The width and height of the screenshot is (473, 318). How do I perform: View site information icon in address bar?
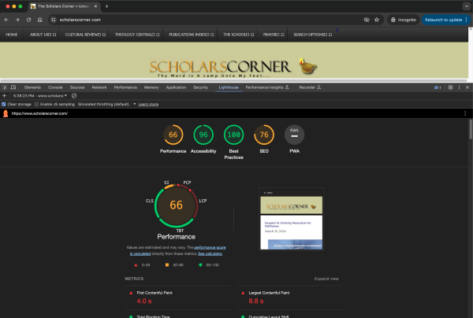click(54, 20)
